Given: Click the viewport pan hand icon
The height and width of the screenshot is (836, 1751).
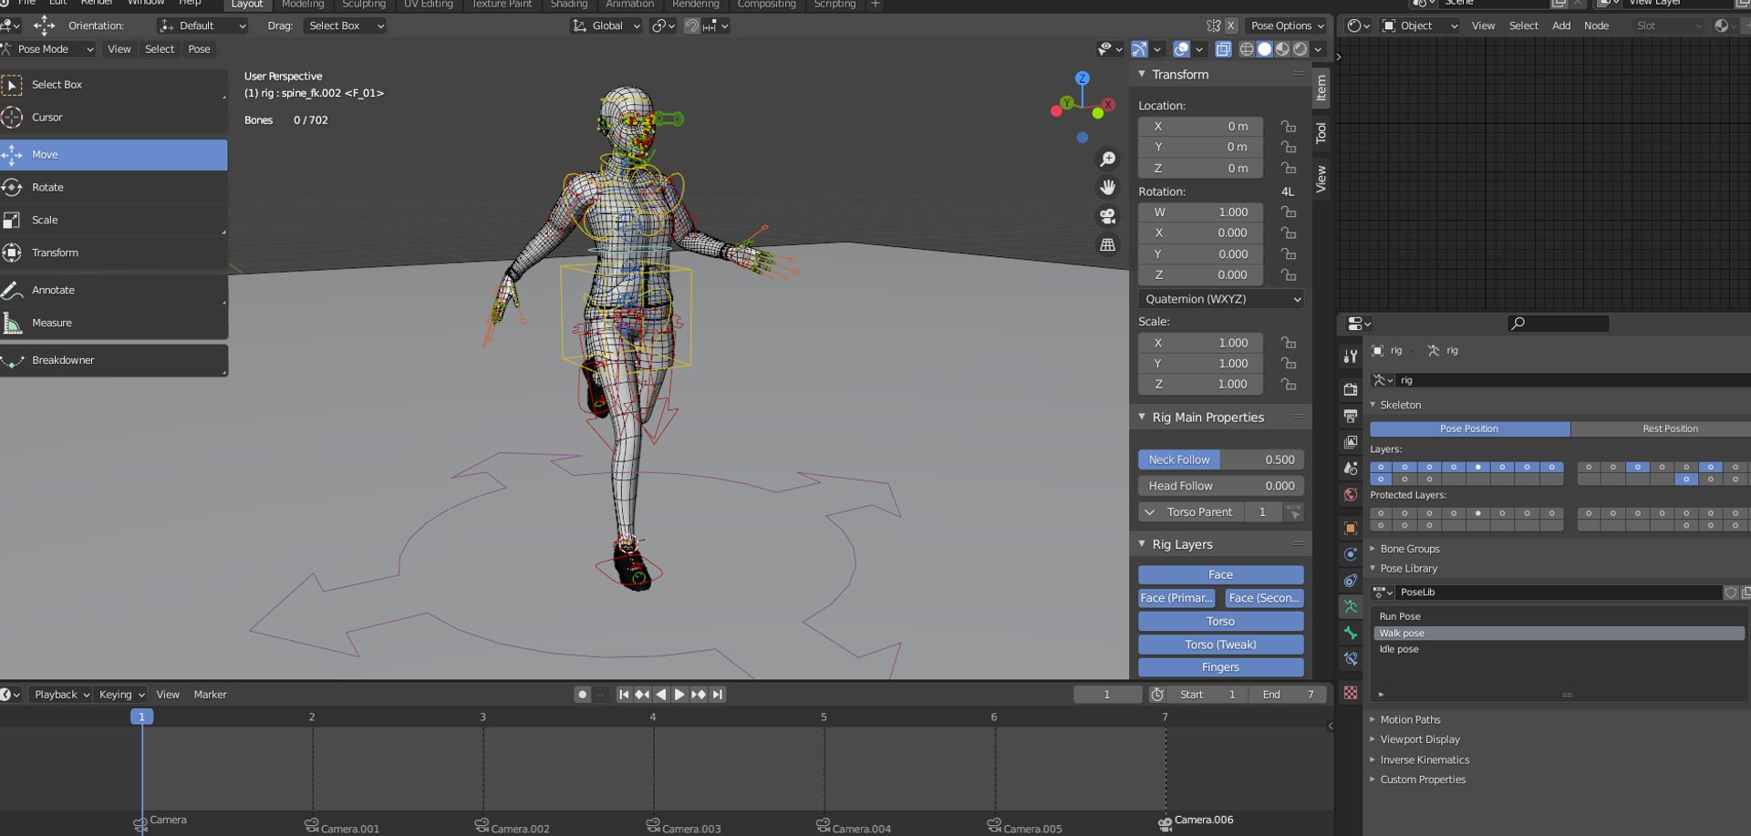Looking at the screenshot, I should pos(1107,188).
